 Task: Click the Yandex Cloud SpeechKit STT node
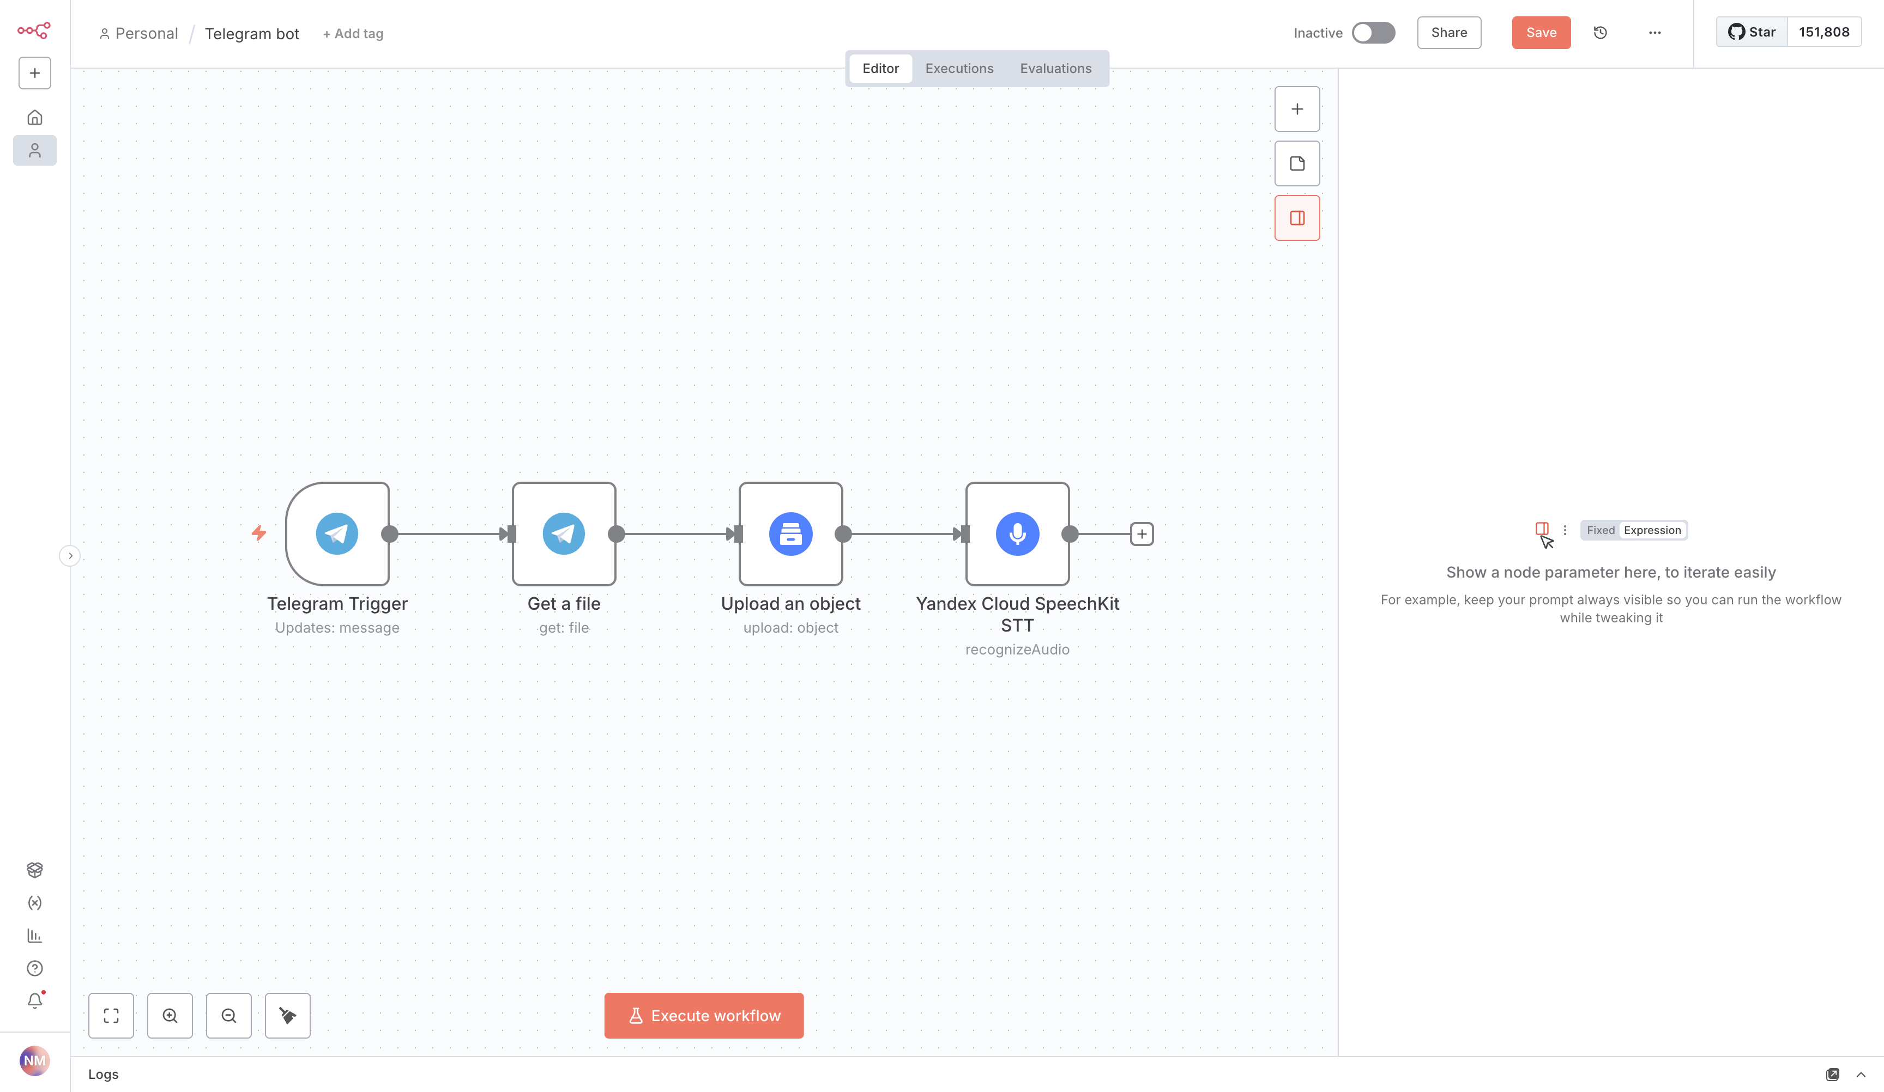1017,533
